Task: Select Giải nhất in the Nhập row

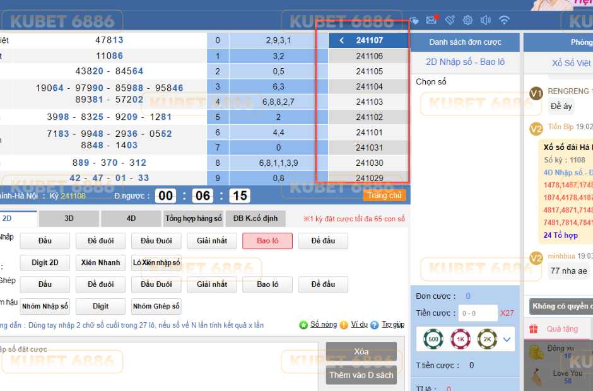Action: [212, 241]
